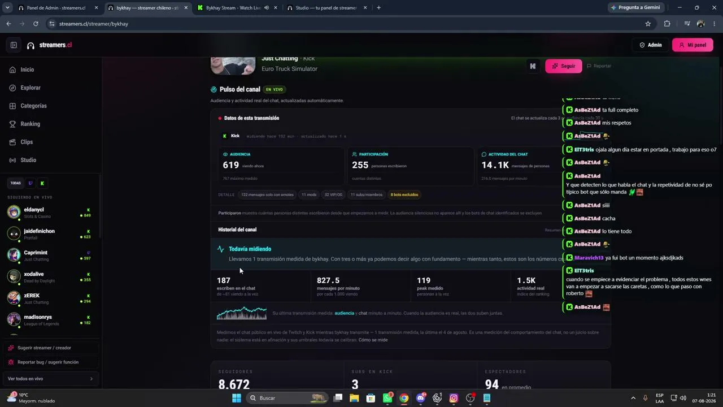Go back in browser history
The width and height of the screenshot is (723, 407).
(x=8, y=24)
